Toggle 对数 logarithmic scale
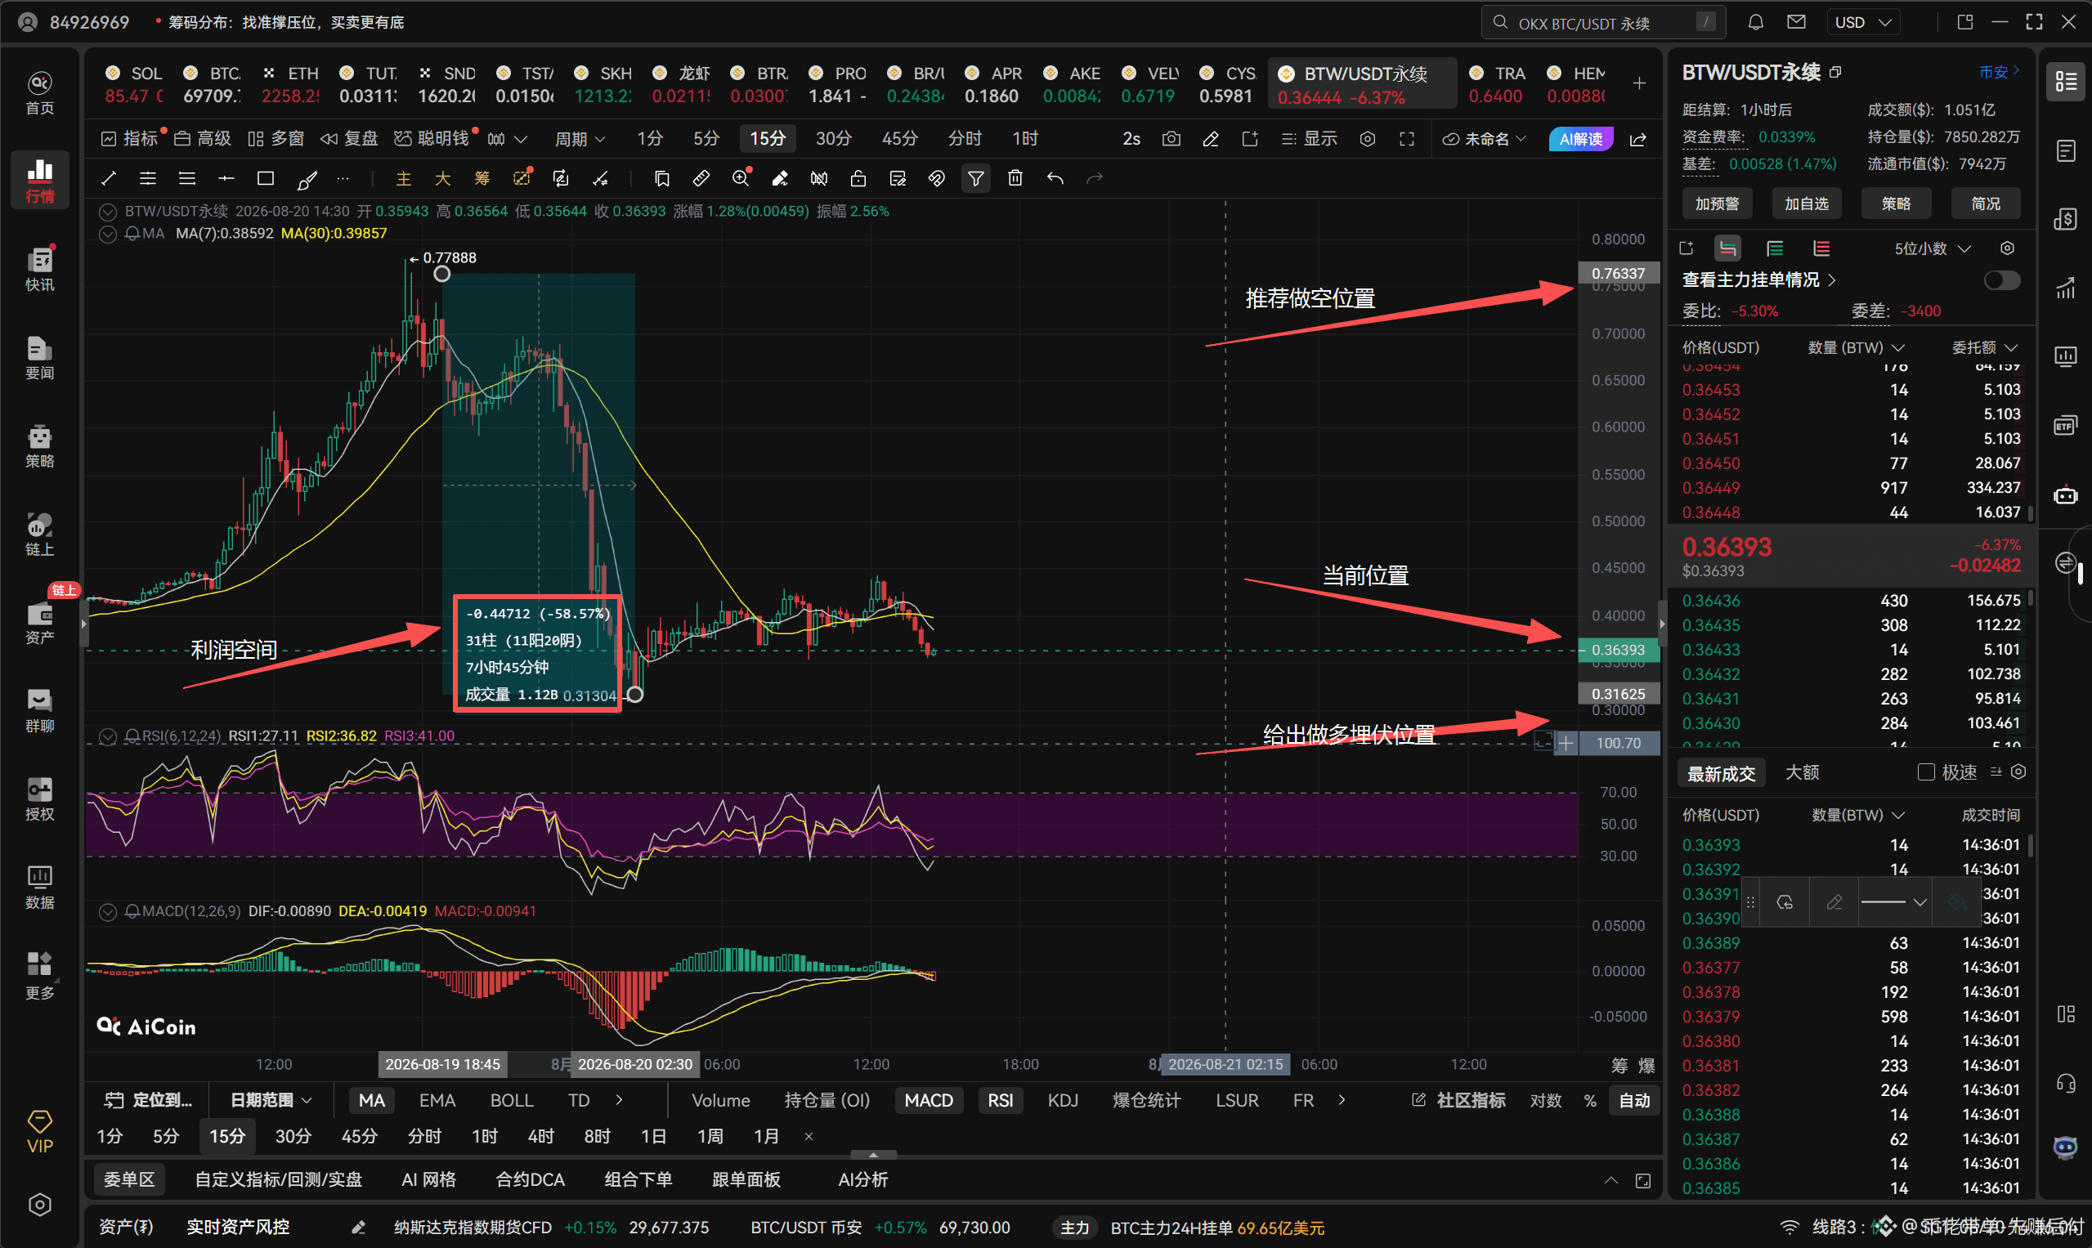The image size is (2092, 1248). (1545, 1101)
